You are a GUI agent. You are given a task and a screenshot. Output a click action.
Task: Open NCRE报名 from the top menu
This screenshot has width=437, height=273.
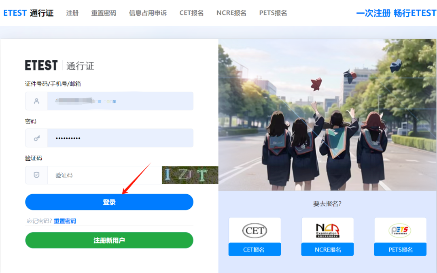[x=231, y=13]
